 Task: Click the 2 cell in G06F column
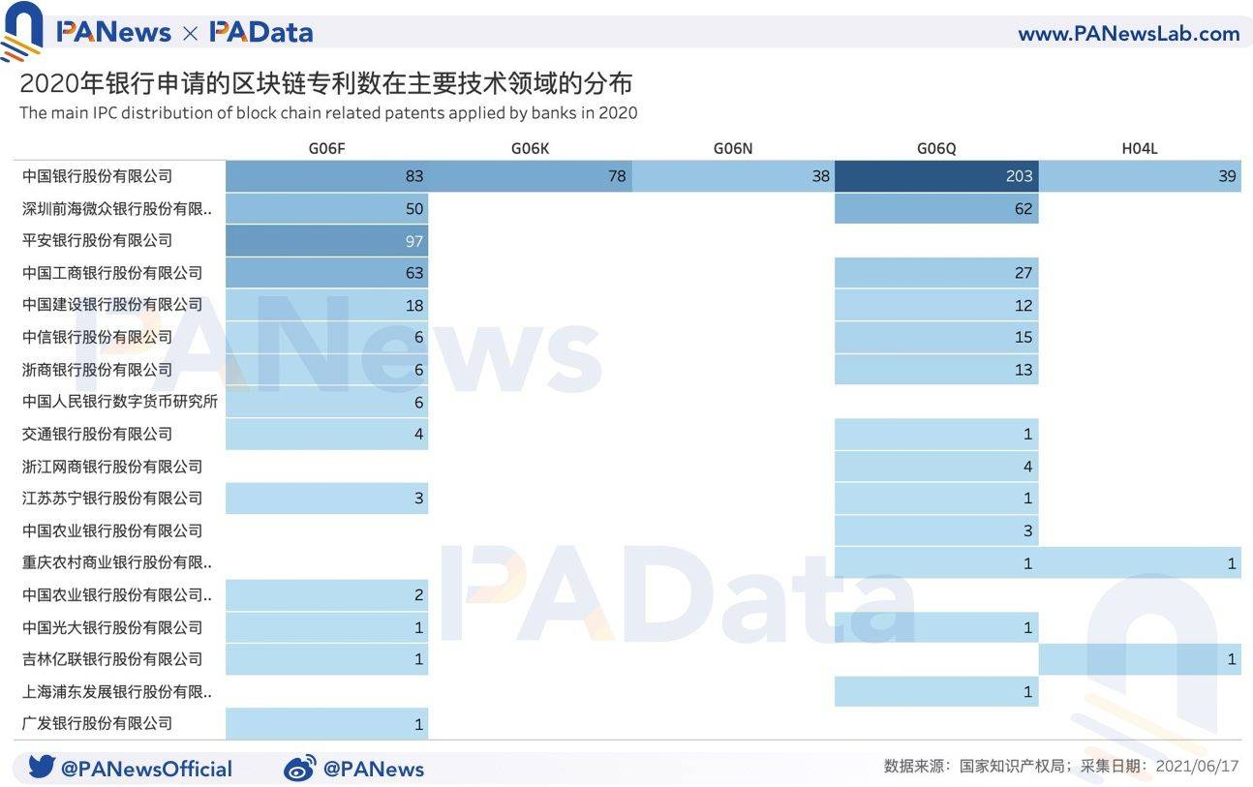(327, 594)
